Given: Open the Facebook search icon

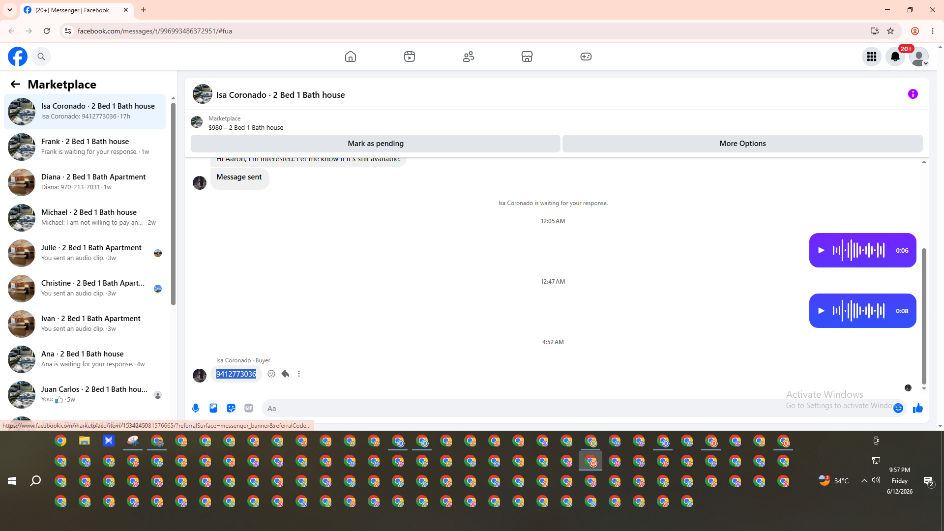Looking at the screenshot, I should pos(41,57).
